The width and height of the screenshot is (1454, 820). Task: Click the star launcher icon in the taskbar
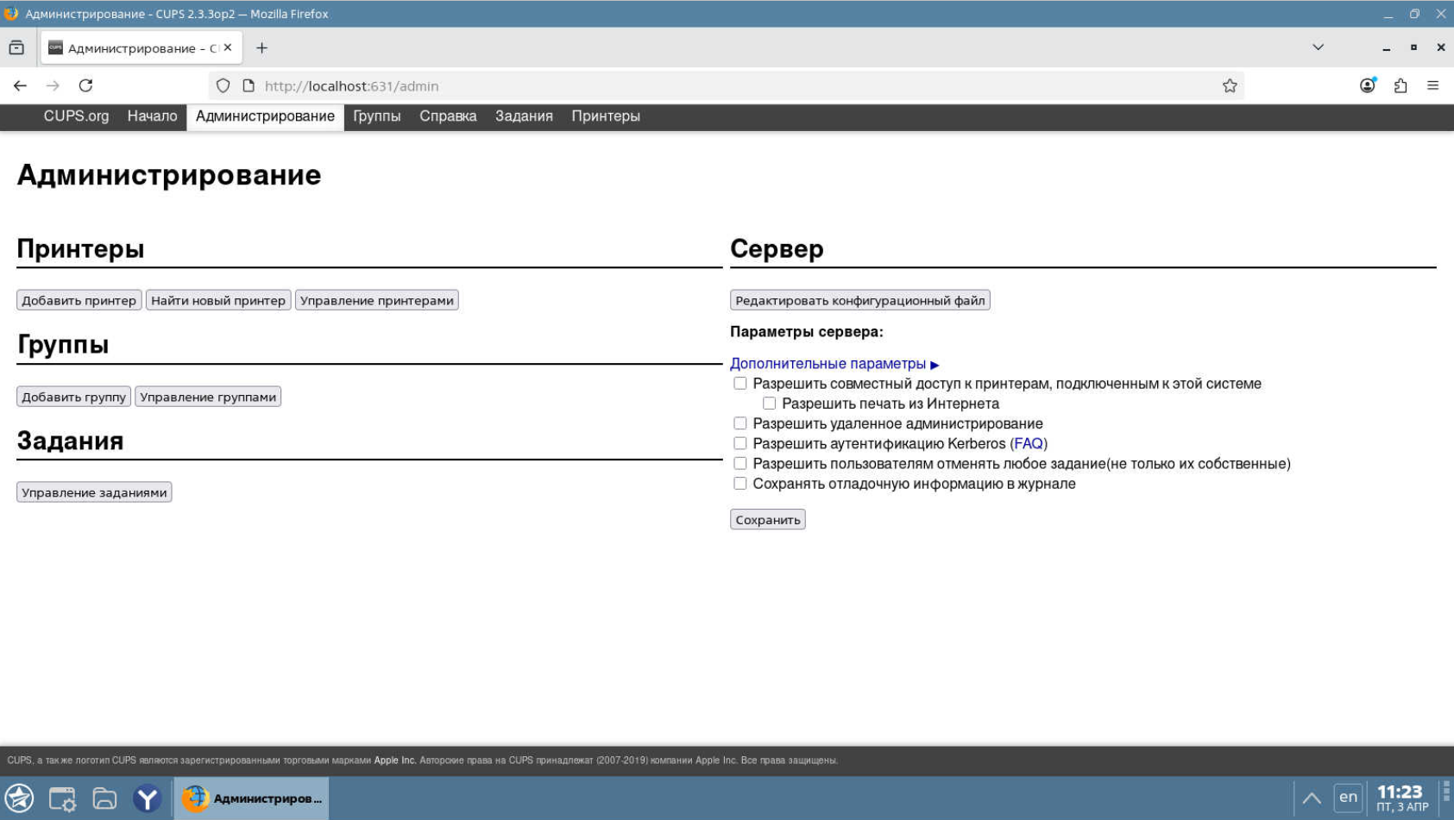click(18, 798)
